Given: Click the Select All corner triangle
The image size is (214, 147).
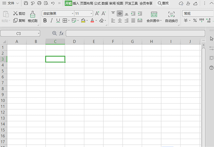Looking at the screenshot, I should (x=4, y=42).
